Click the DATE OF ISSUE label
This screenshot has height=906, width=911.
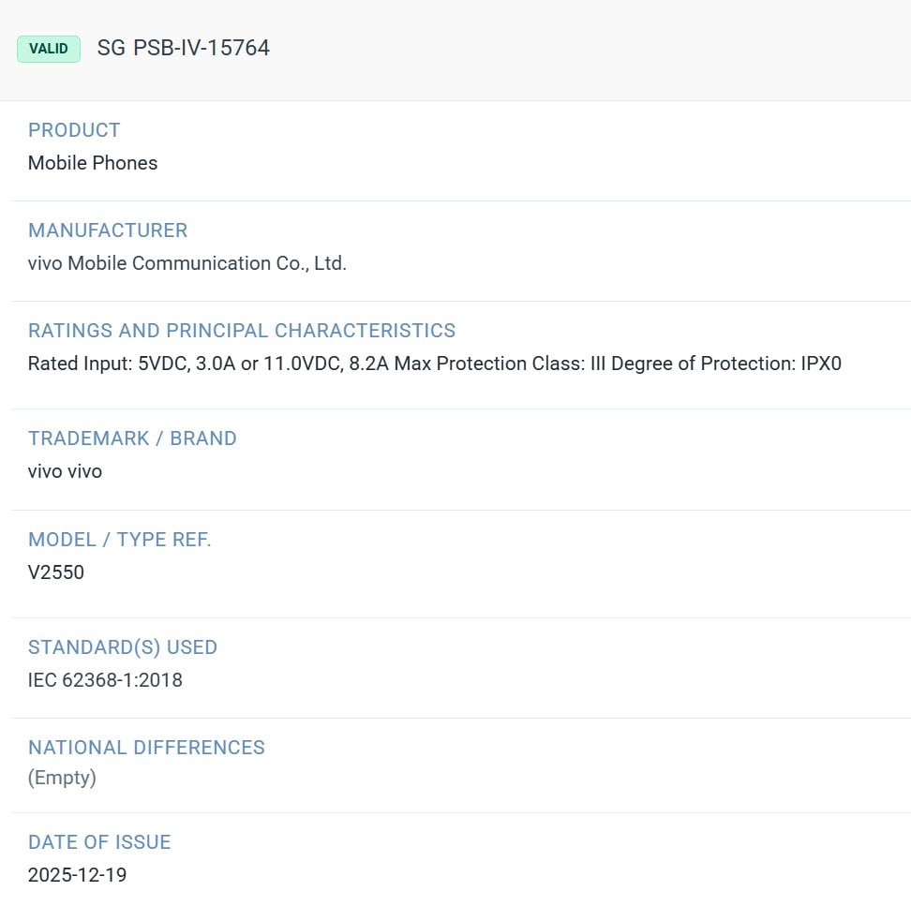[x=99, y=842]
